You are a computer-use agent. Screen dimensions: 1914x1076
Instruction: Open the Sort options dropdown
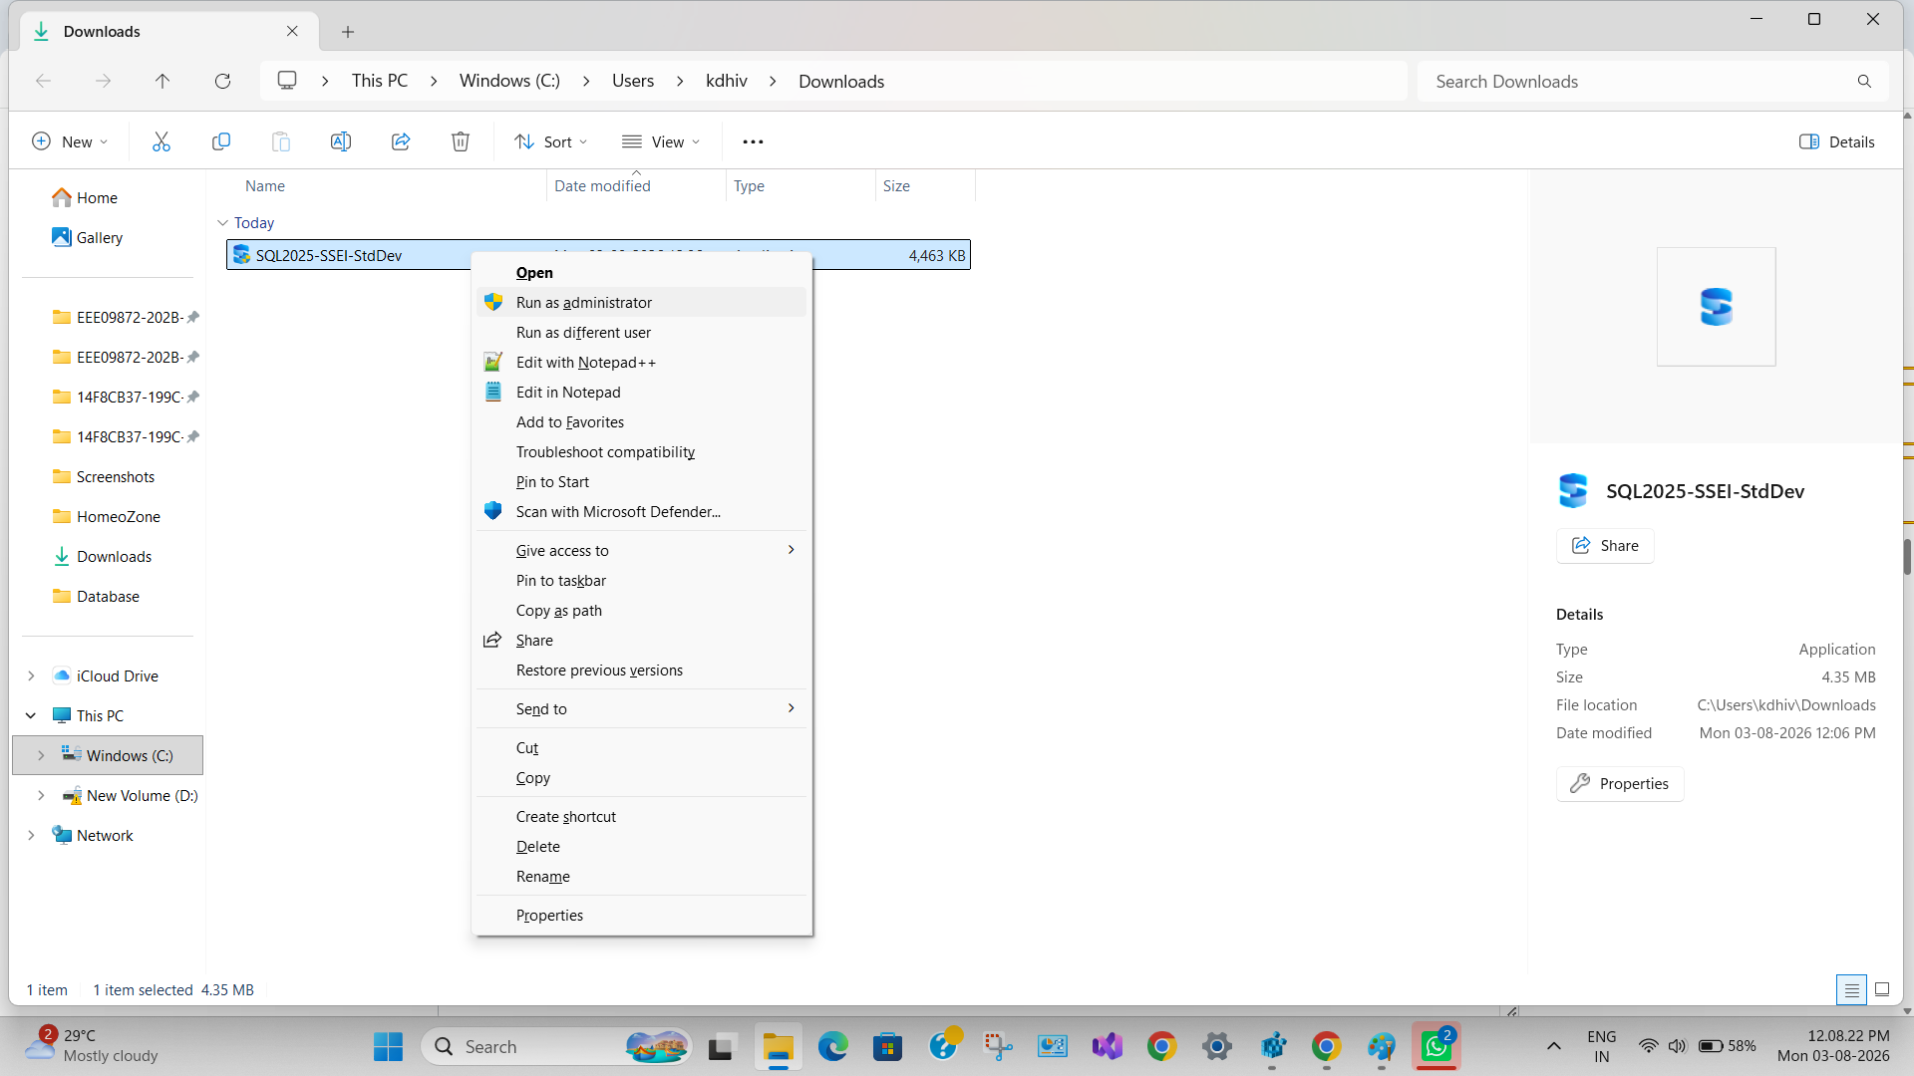click(550, 141)
